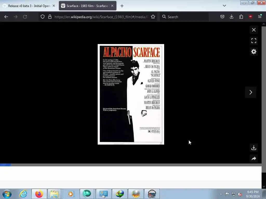Screen dimensions: 266x199
Task: Open Firefox extensions puzzle menu
Action: (241, 17)
